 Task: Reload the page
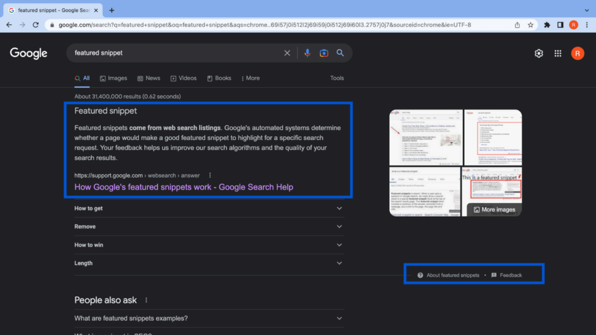tap(36, 25)
